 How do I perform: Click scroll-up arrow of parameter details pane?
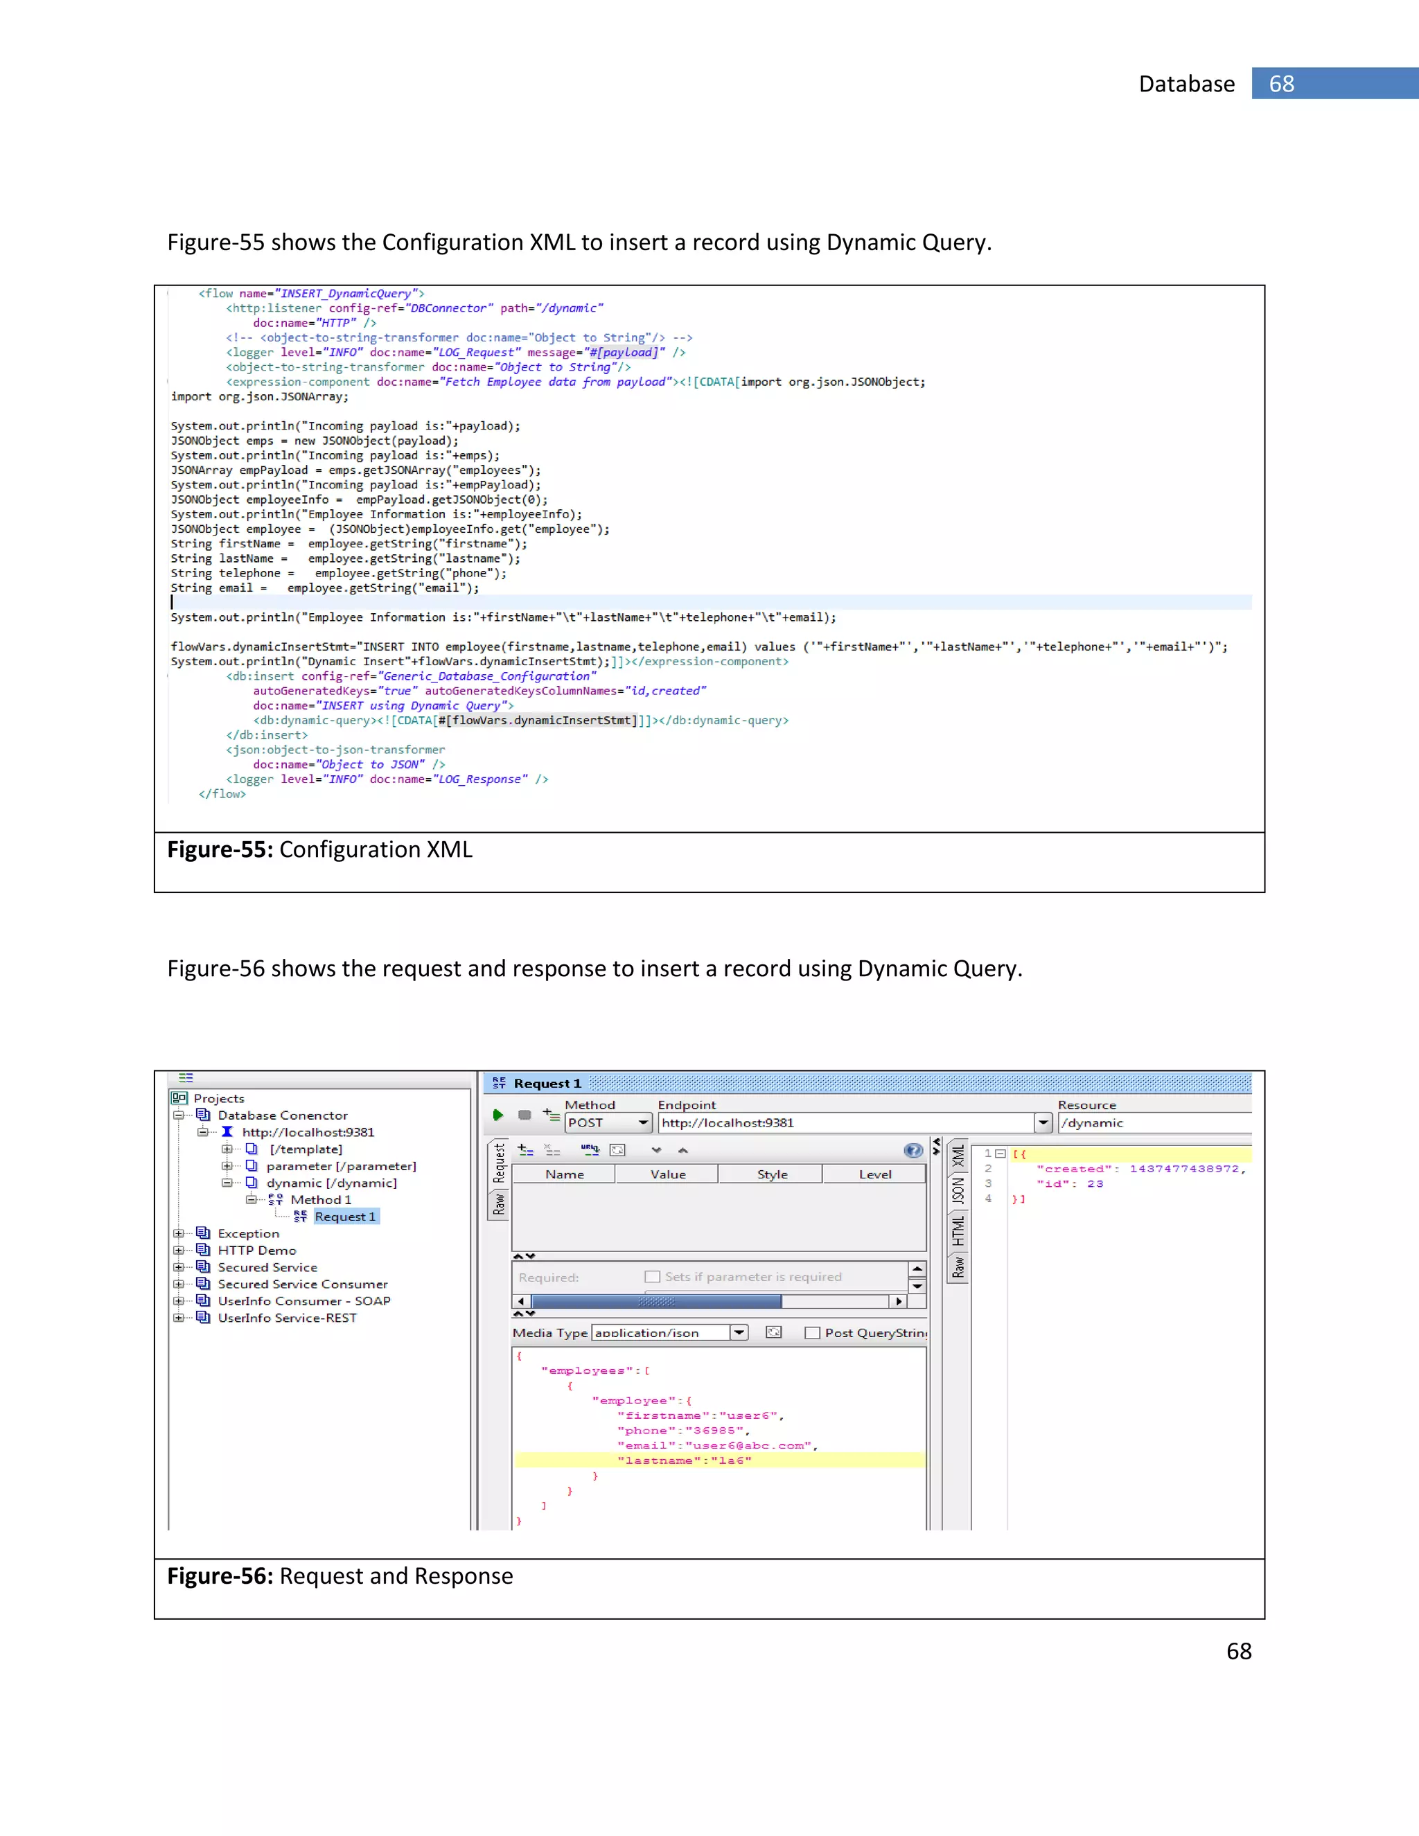[x=917, y=1269]
